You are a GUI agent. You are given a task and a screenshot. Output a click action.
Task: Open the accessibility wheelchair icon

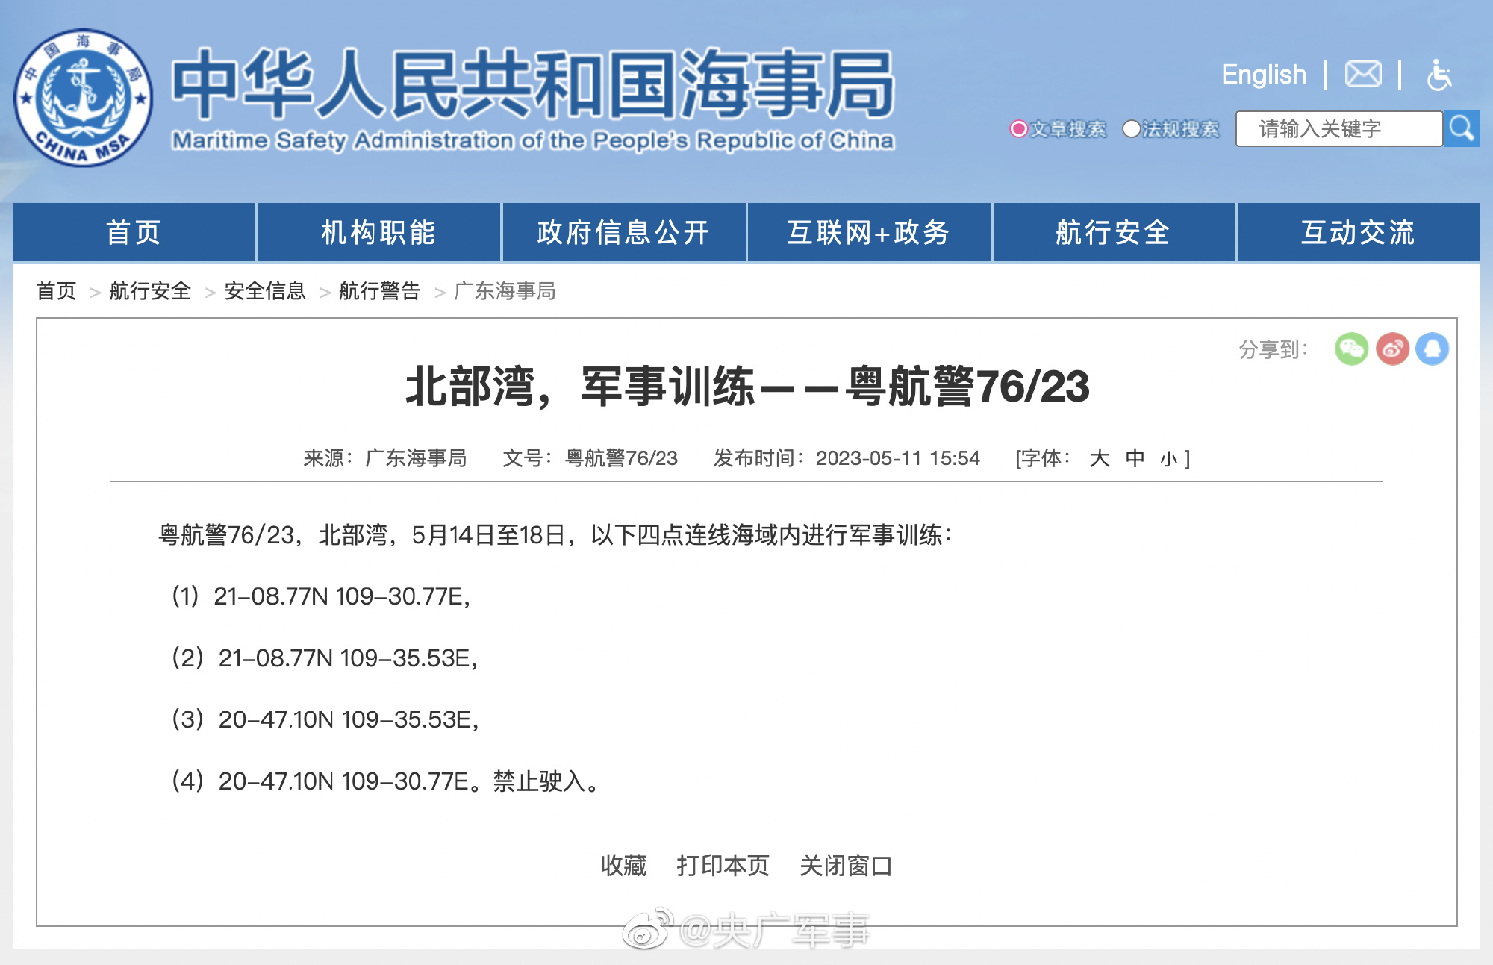(x=1439, y=75)
